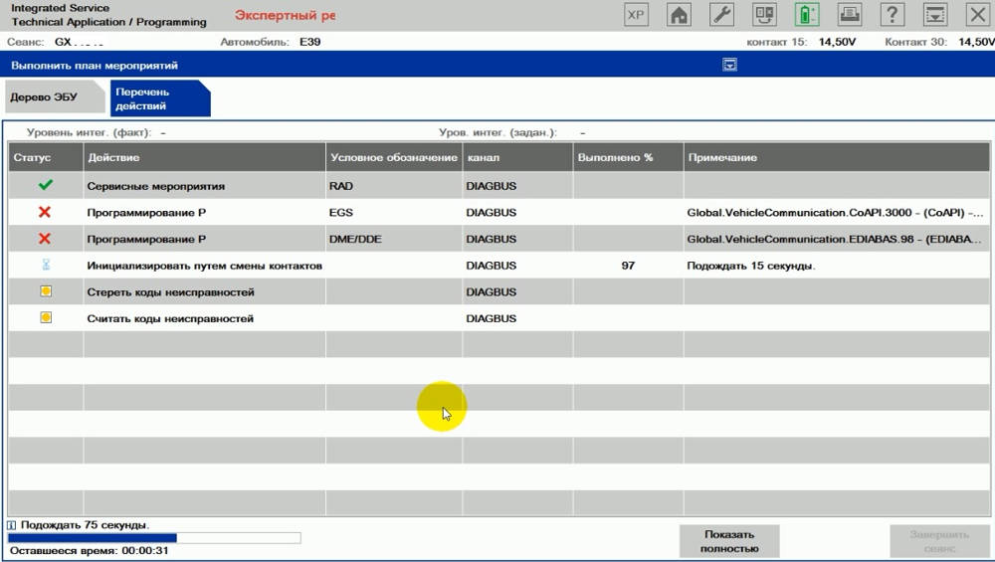Go to the home screen icon
995x562 pixels.
[x=679, y=16]
